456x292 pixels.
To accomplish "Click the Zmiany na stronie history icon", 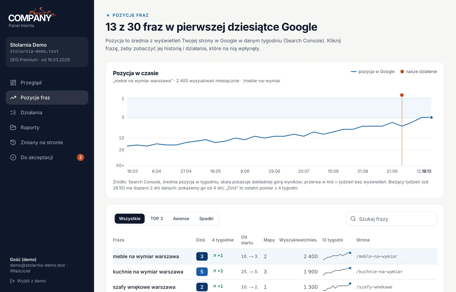I will pyautogui.click(x=13, y=142).
